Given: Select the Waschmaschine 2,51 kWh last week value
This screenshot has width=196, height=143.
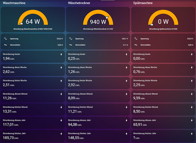Looking at the screenshot, I should tap(9, 85).
